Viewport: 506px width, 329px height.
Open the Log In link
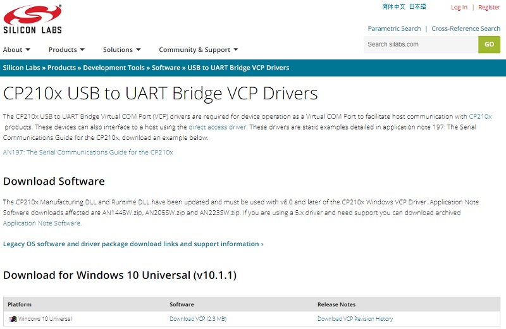(459, 8)
